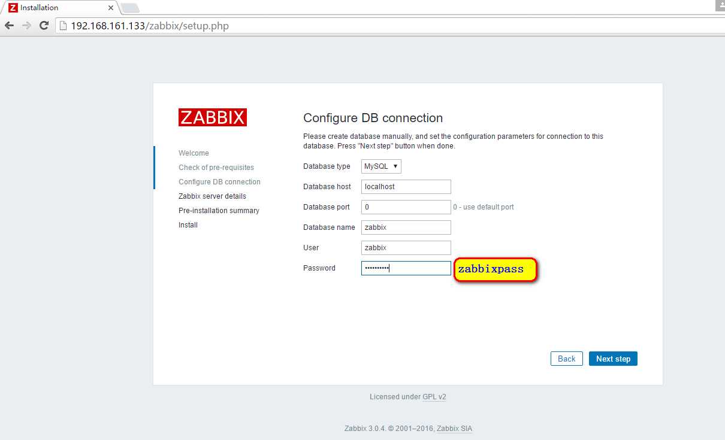Click the 'Licensed under' text
Viewport: 725px width, 440px height.
[x=395, y=397]
